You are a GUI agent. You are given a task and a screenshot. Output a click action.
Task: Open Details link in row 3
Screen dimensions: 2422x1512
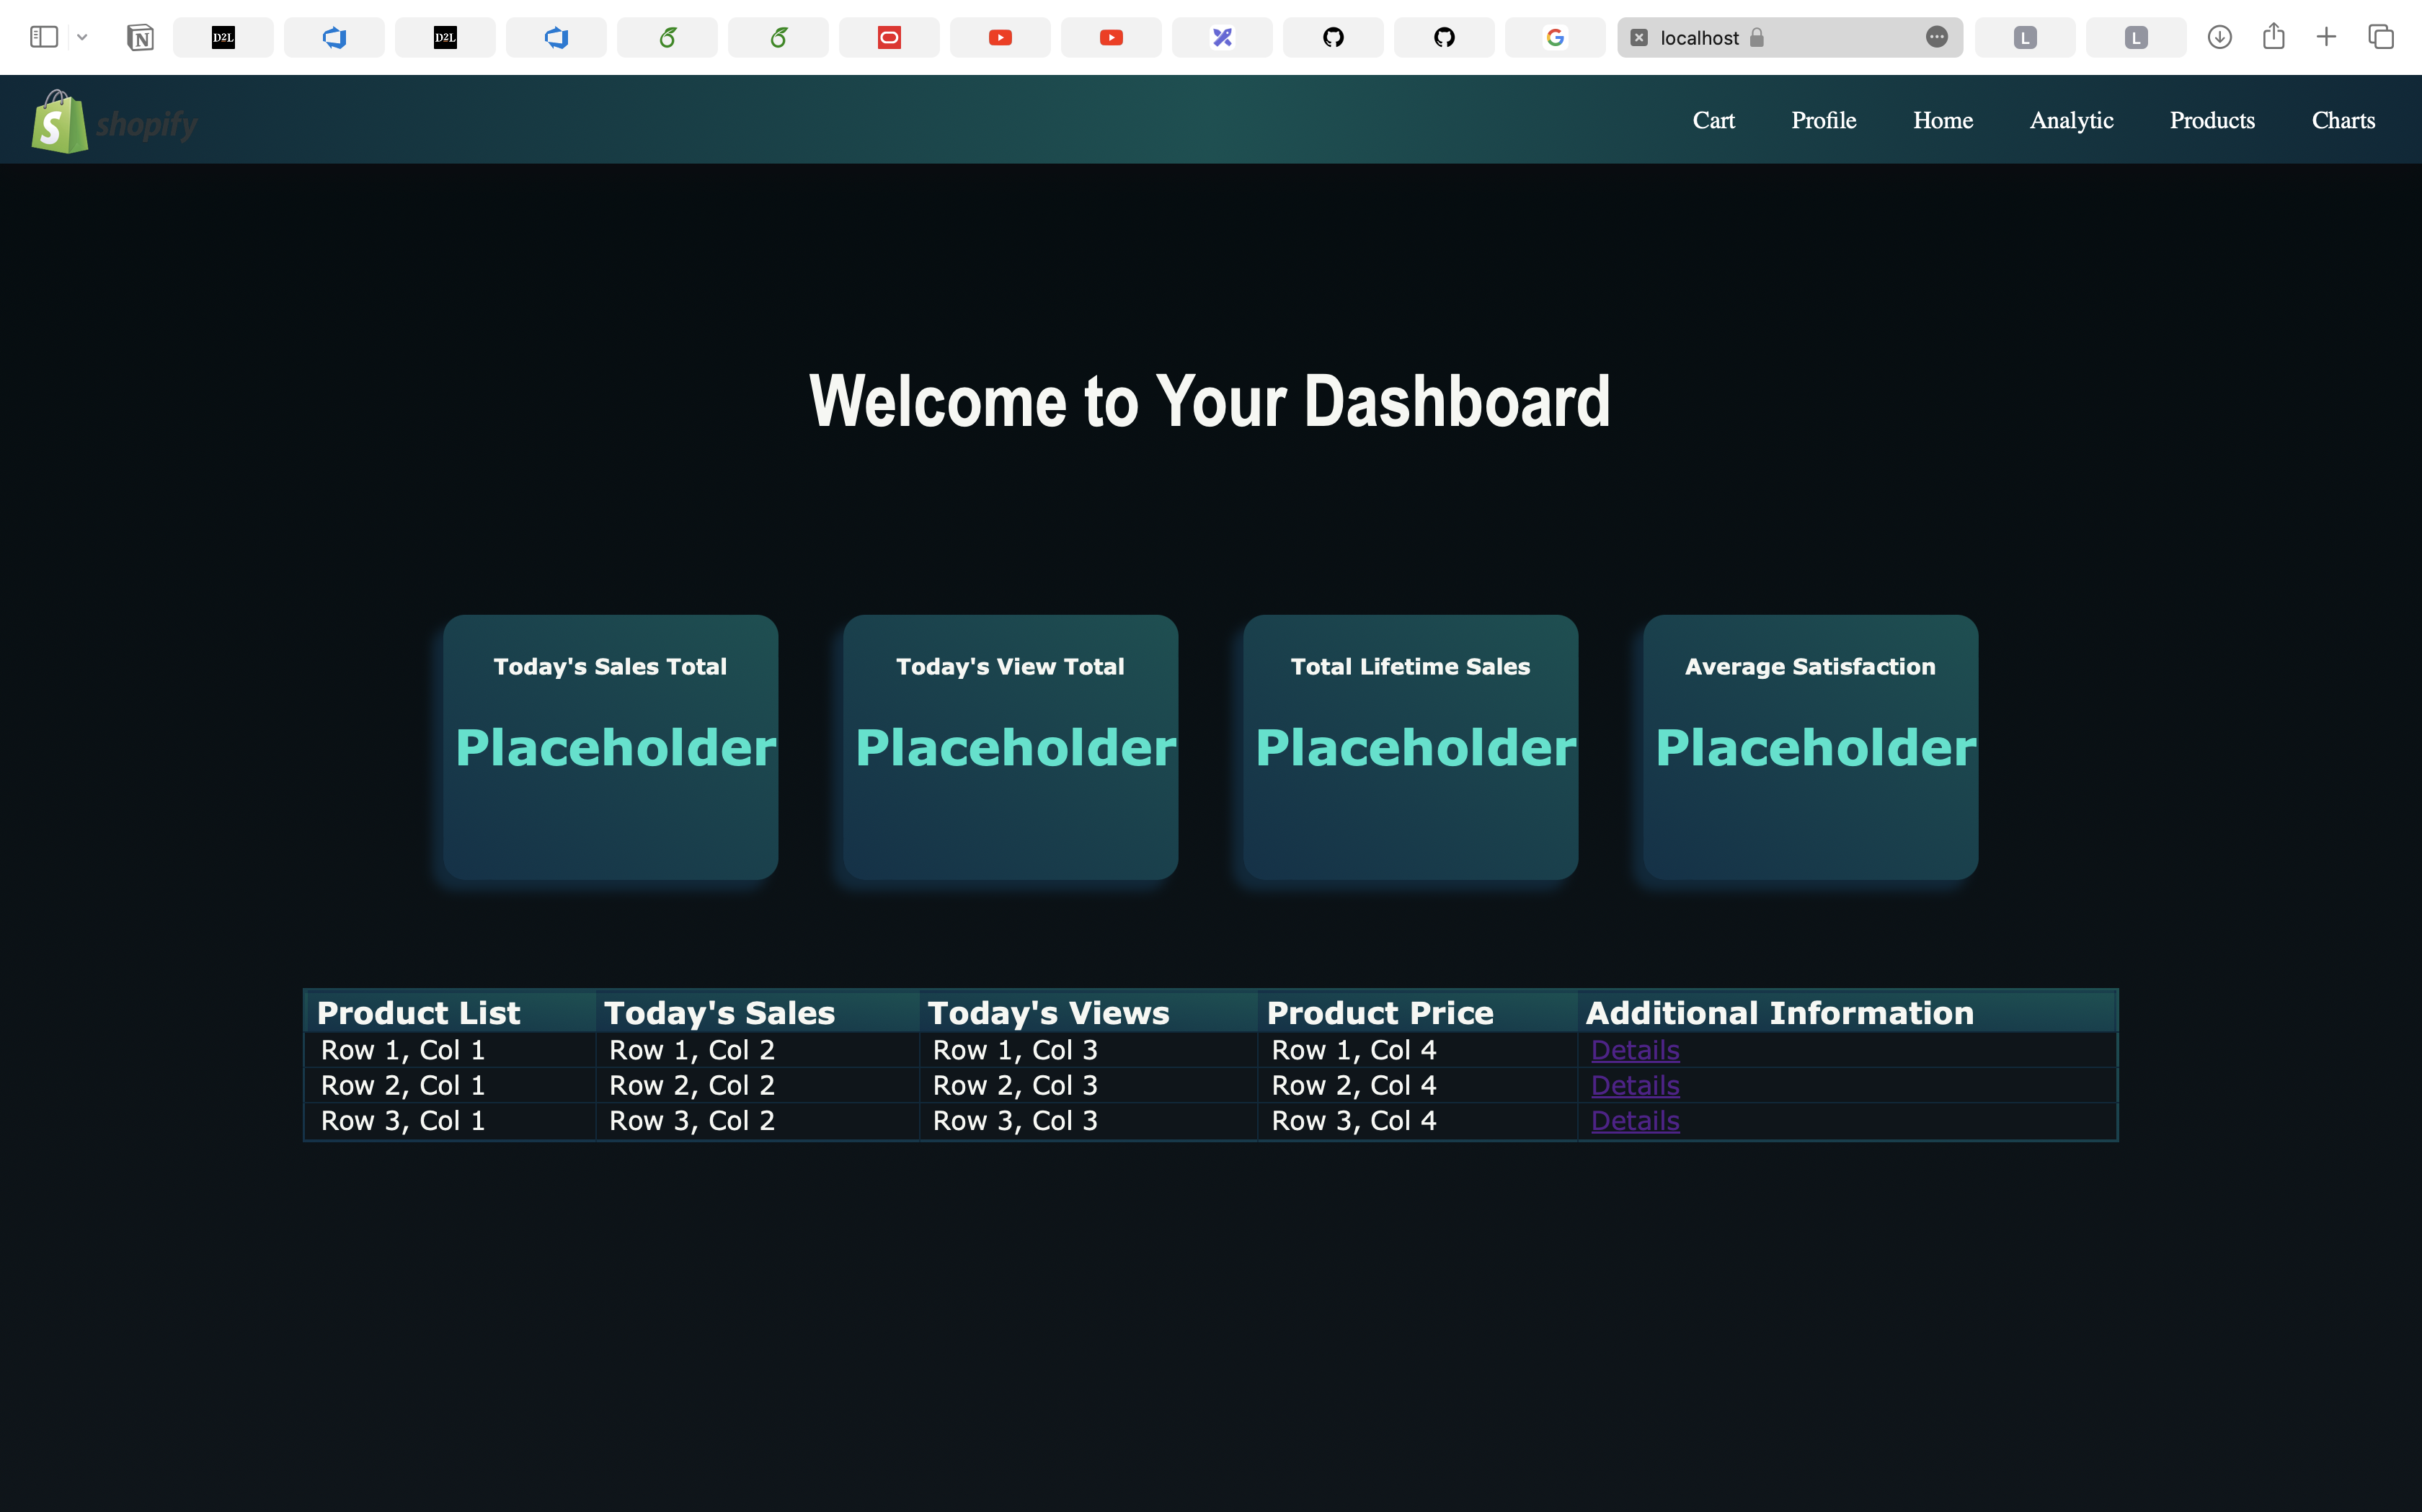click(1635, 1121)
